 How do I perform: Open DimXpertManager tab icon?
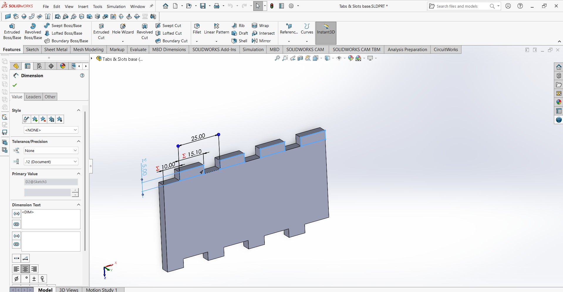(x=51, y=66)
